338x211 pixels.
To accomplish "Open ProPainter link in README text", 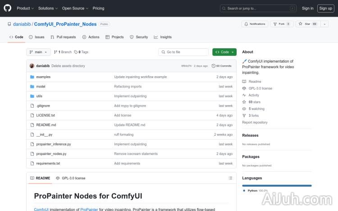I will [x=89, y=209].
